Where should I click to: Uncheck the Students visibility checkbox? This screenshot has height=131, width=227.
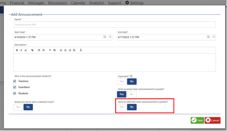(x=15, y=93)
